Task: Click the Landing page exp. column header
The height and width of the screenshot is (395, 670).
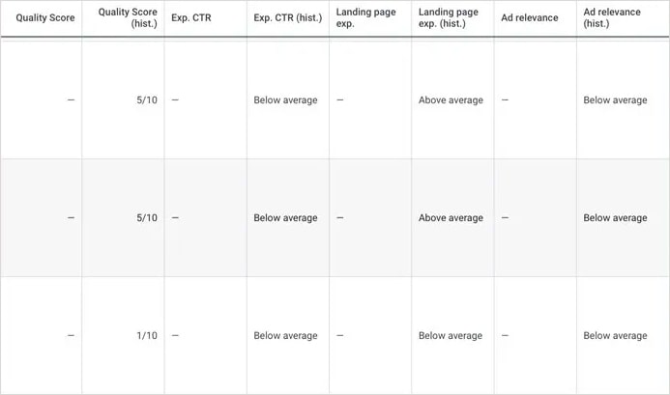Action: (365, 17)
